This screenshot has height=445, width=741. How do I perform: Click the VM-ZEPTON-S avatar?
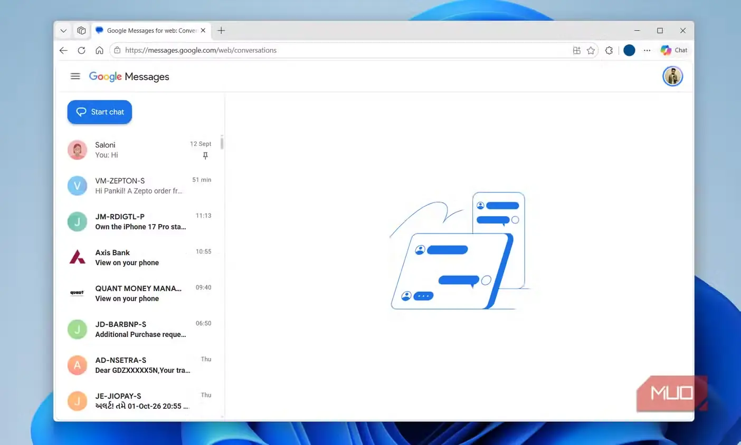78,186
